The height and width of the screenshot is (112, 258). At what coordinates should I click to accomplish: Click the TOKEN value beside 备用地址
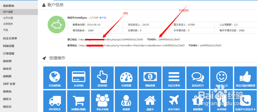[211, 45]
